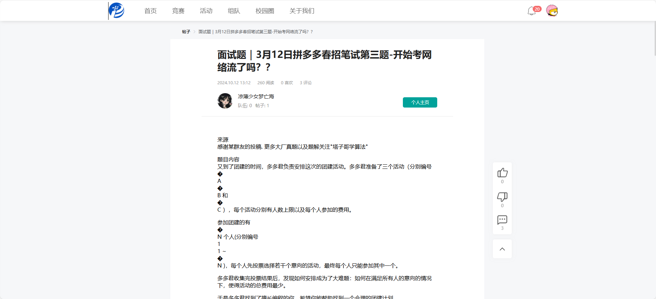Viewport: 656px width, 299px height.
Task: Click the 队伍: 0 stat
Action: (245, 106)
